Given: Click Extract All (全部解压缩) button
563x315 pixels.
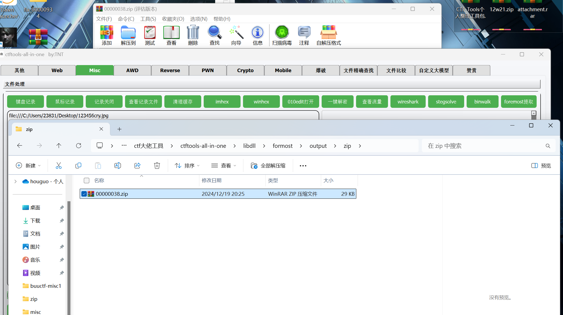Looking at the screenshot, I should 268,166.
